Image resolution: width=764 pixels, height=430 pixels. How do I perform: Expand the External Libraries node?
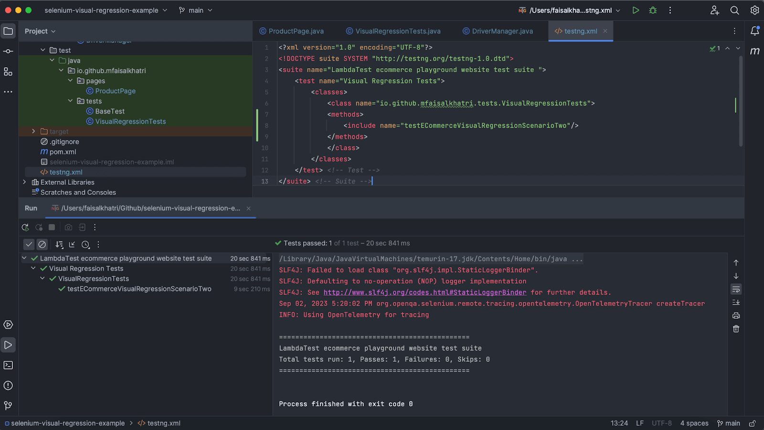point(24,182)
